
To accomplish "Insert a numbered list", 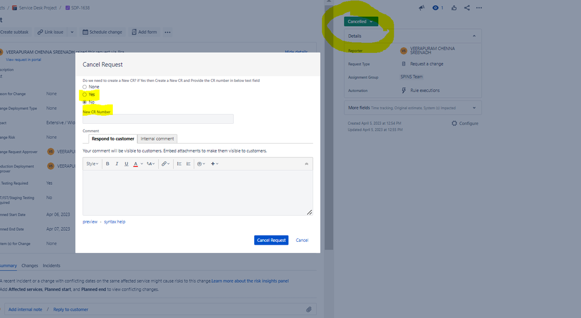I will point(188,163).
